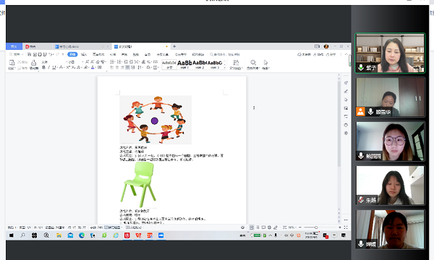Apply the Heading 1 style
The height and width of the screenshot is (260, 434).
(x=184, y=64)
